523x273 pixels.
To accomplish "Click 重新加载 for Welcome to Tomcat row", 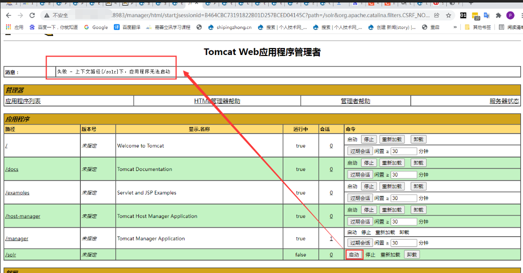I will pos(392,139).
